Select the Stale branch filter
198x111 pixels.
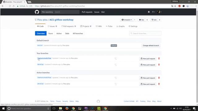click(x=67, y=33)
